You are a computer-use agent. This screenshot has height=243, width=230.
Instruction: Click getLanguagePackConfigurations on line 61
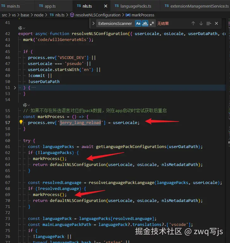(131, 147)
